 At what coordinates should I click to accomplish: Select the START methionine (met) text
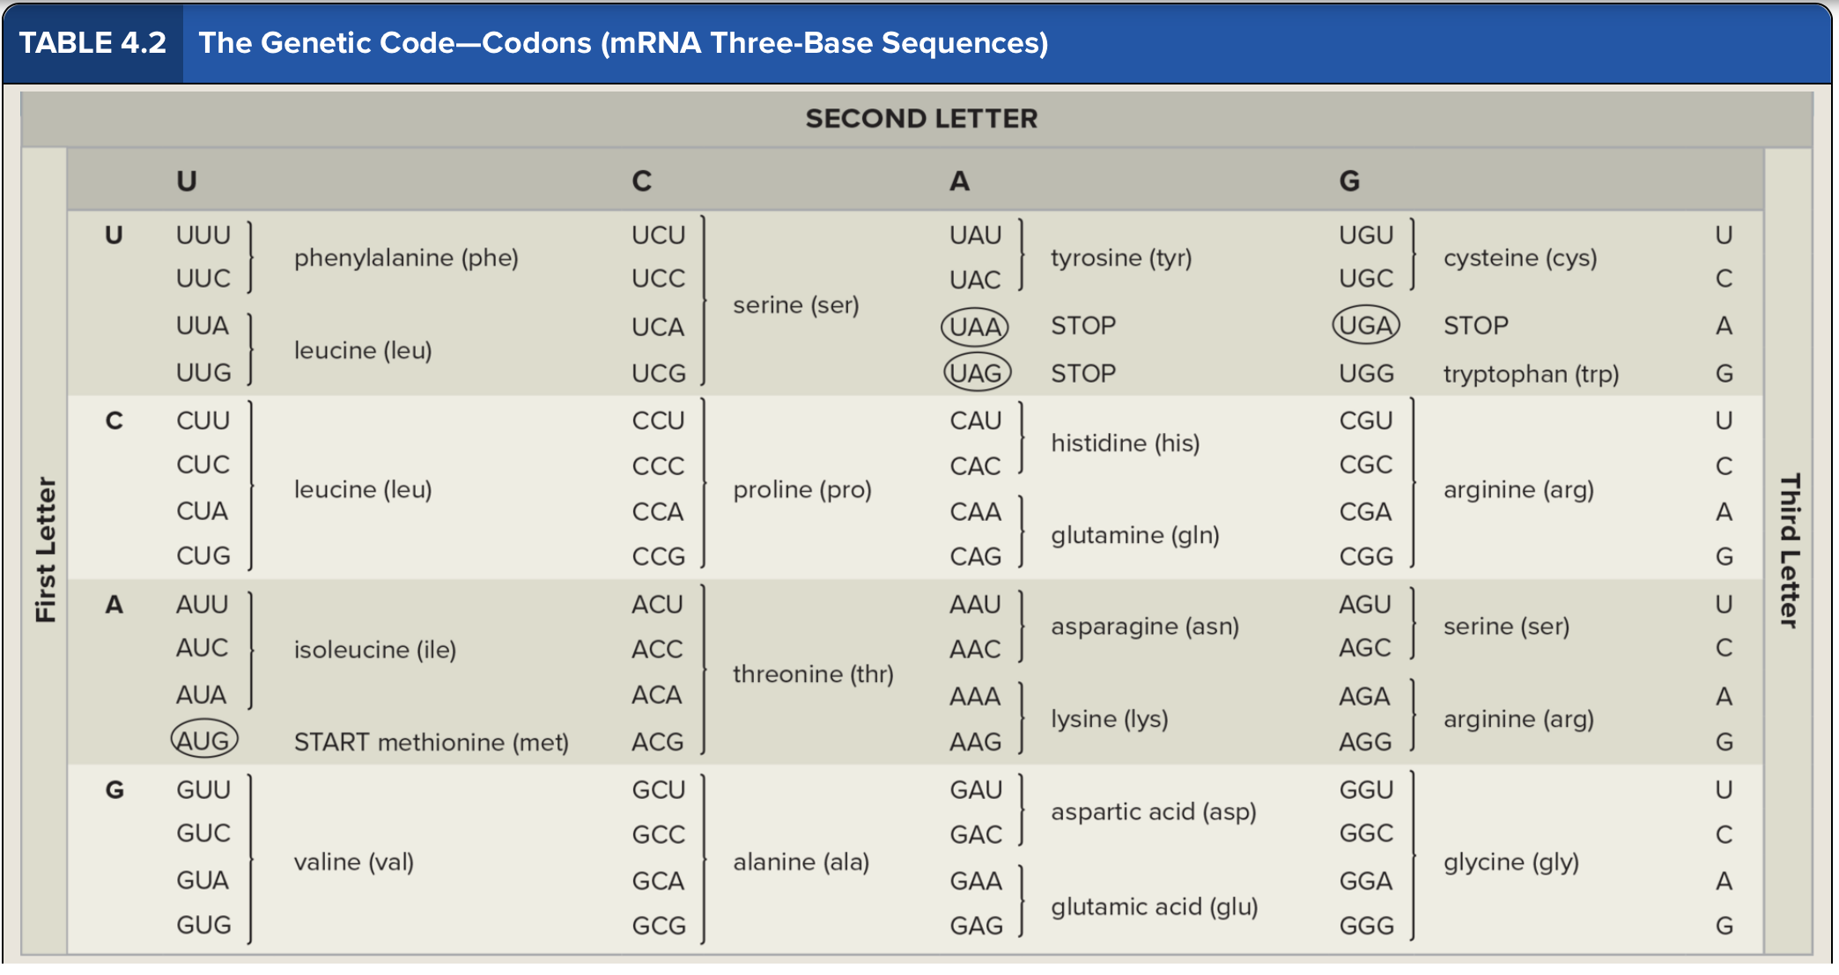(x=432, y=743)
